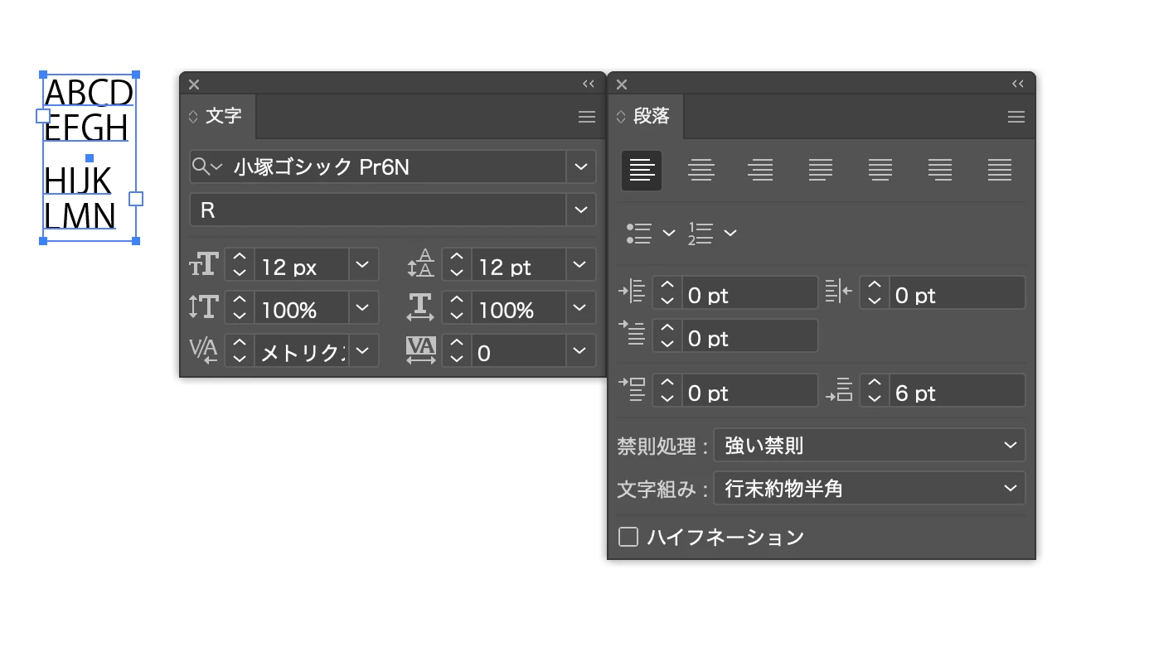Click the font size icon
Screen dimensions: 1149x661
coord(204,265)
